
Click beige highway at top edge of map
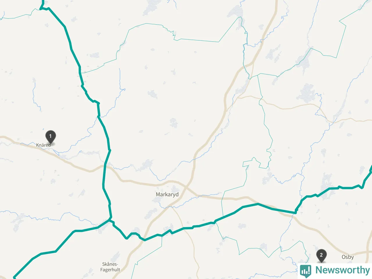click(276, 2)
